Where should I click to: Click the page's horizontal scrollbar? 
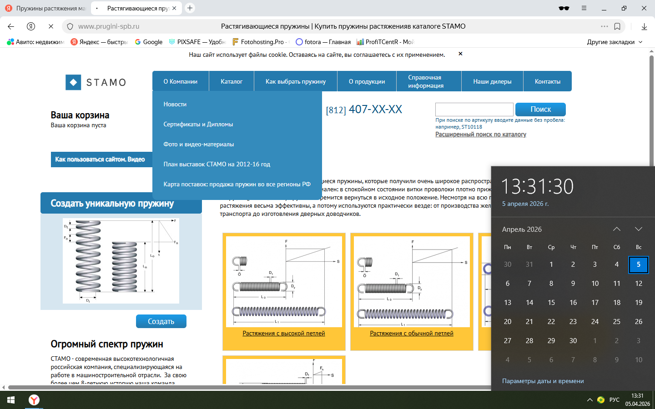[250, 388]
